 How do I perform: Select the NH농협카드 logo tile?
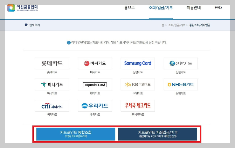point(181,85)
